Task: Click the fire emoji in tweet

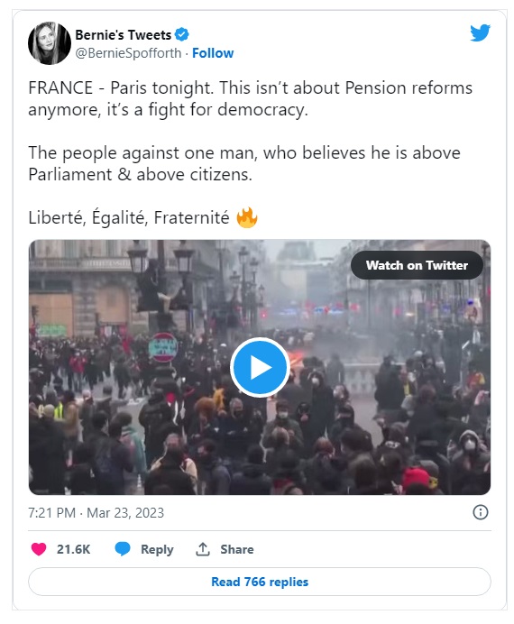Action: (247, 217)
